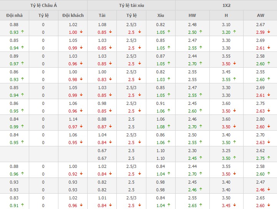This screenshot has width=277, height=209.
Task: Click the 3.10 draw odds value
Action: click(226, 25)
